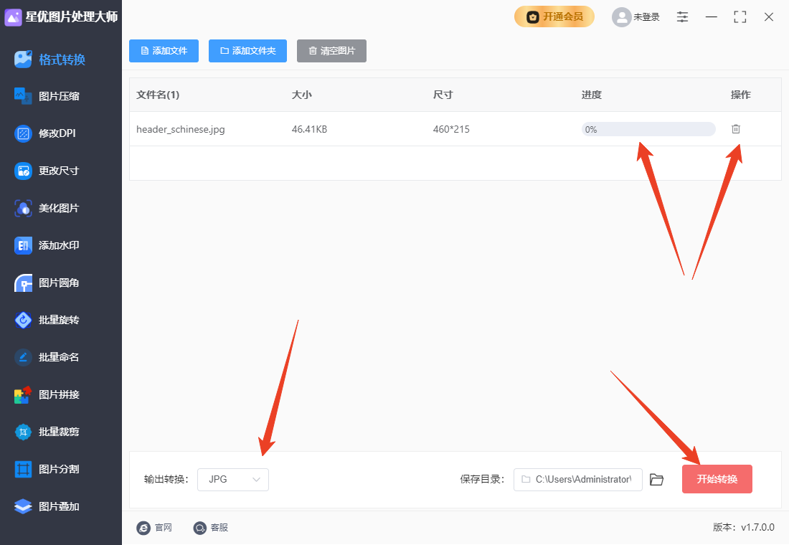
Task: Click the 开始转换 button to convert
Action: click(717, 479)
